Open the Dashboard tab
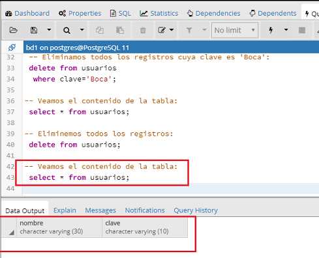The width and height of the screenshot is (319, 258). (x=27, y=14)
